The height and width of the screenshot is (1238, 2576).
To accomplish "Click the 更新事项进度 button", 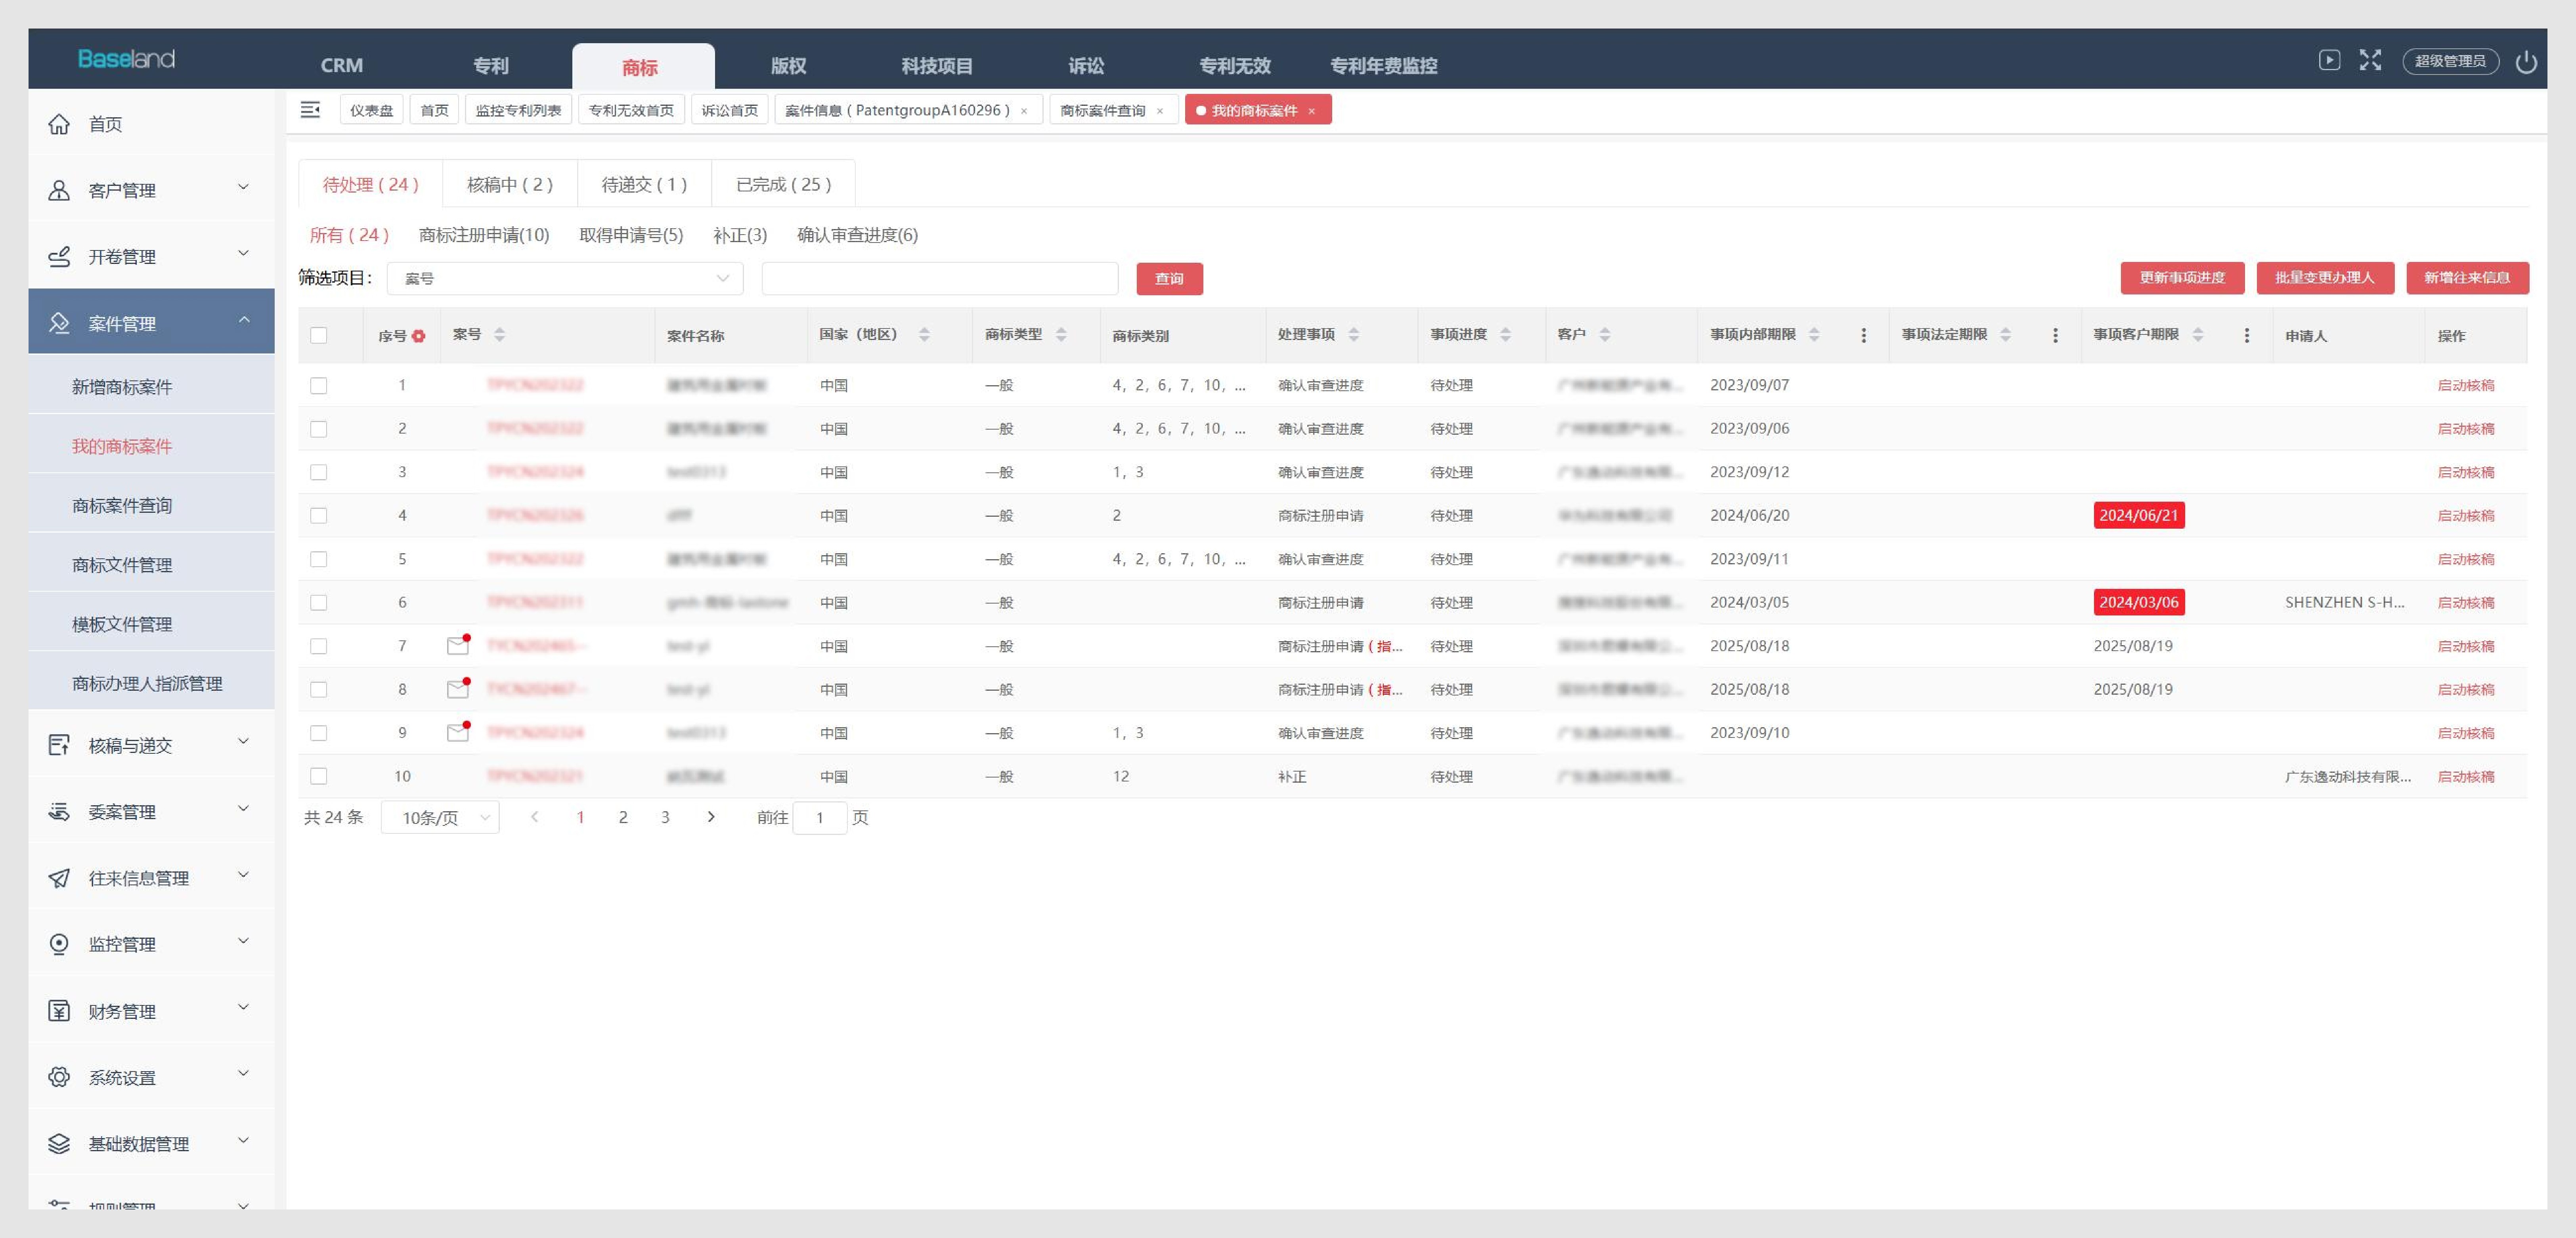I will (2182, 278).
